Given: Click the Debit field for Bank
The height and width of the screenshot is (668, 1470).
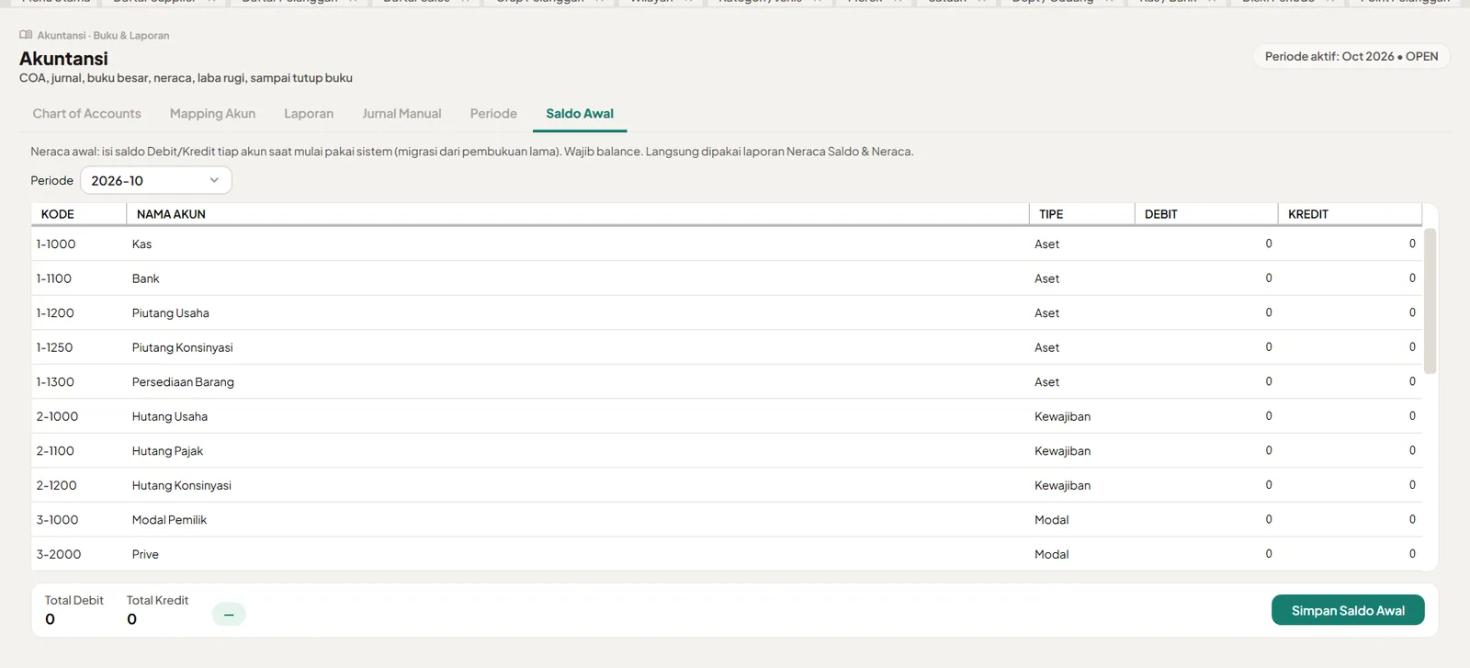Looking at the screenshot, I should (1206, 277).
